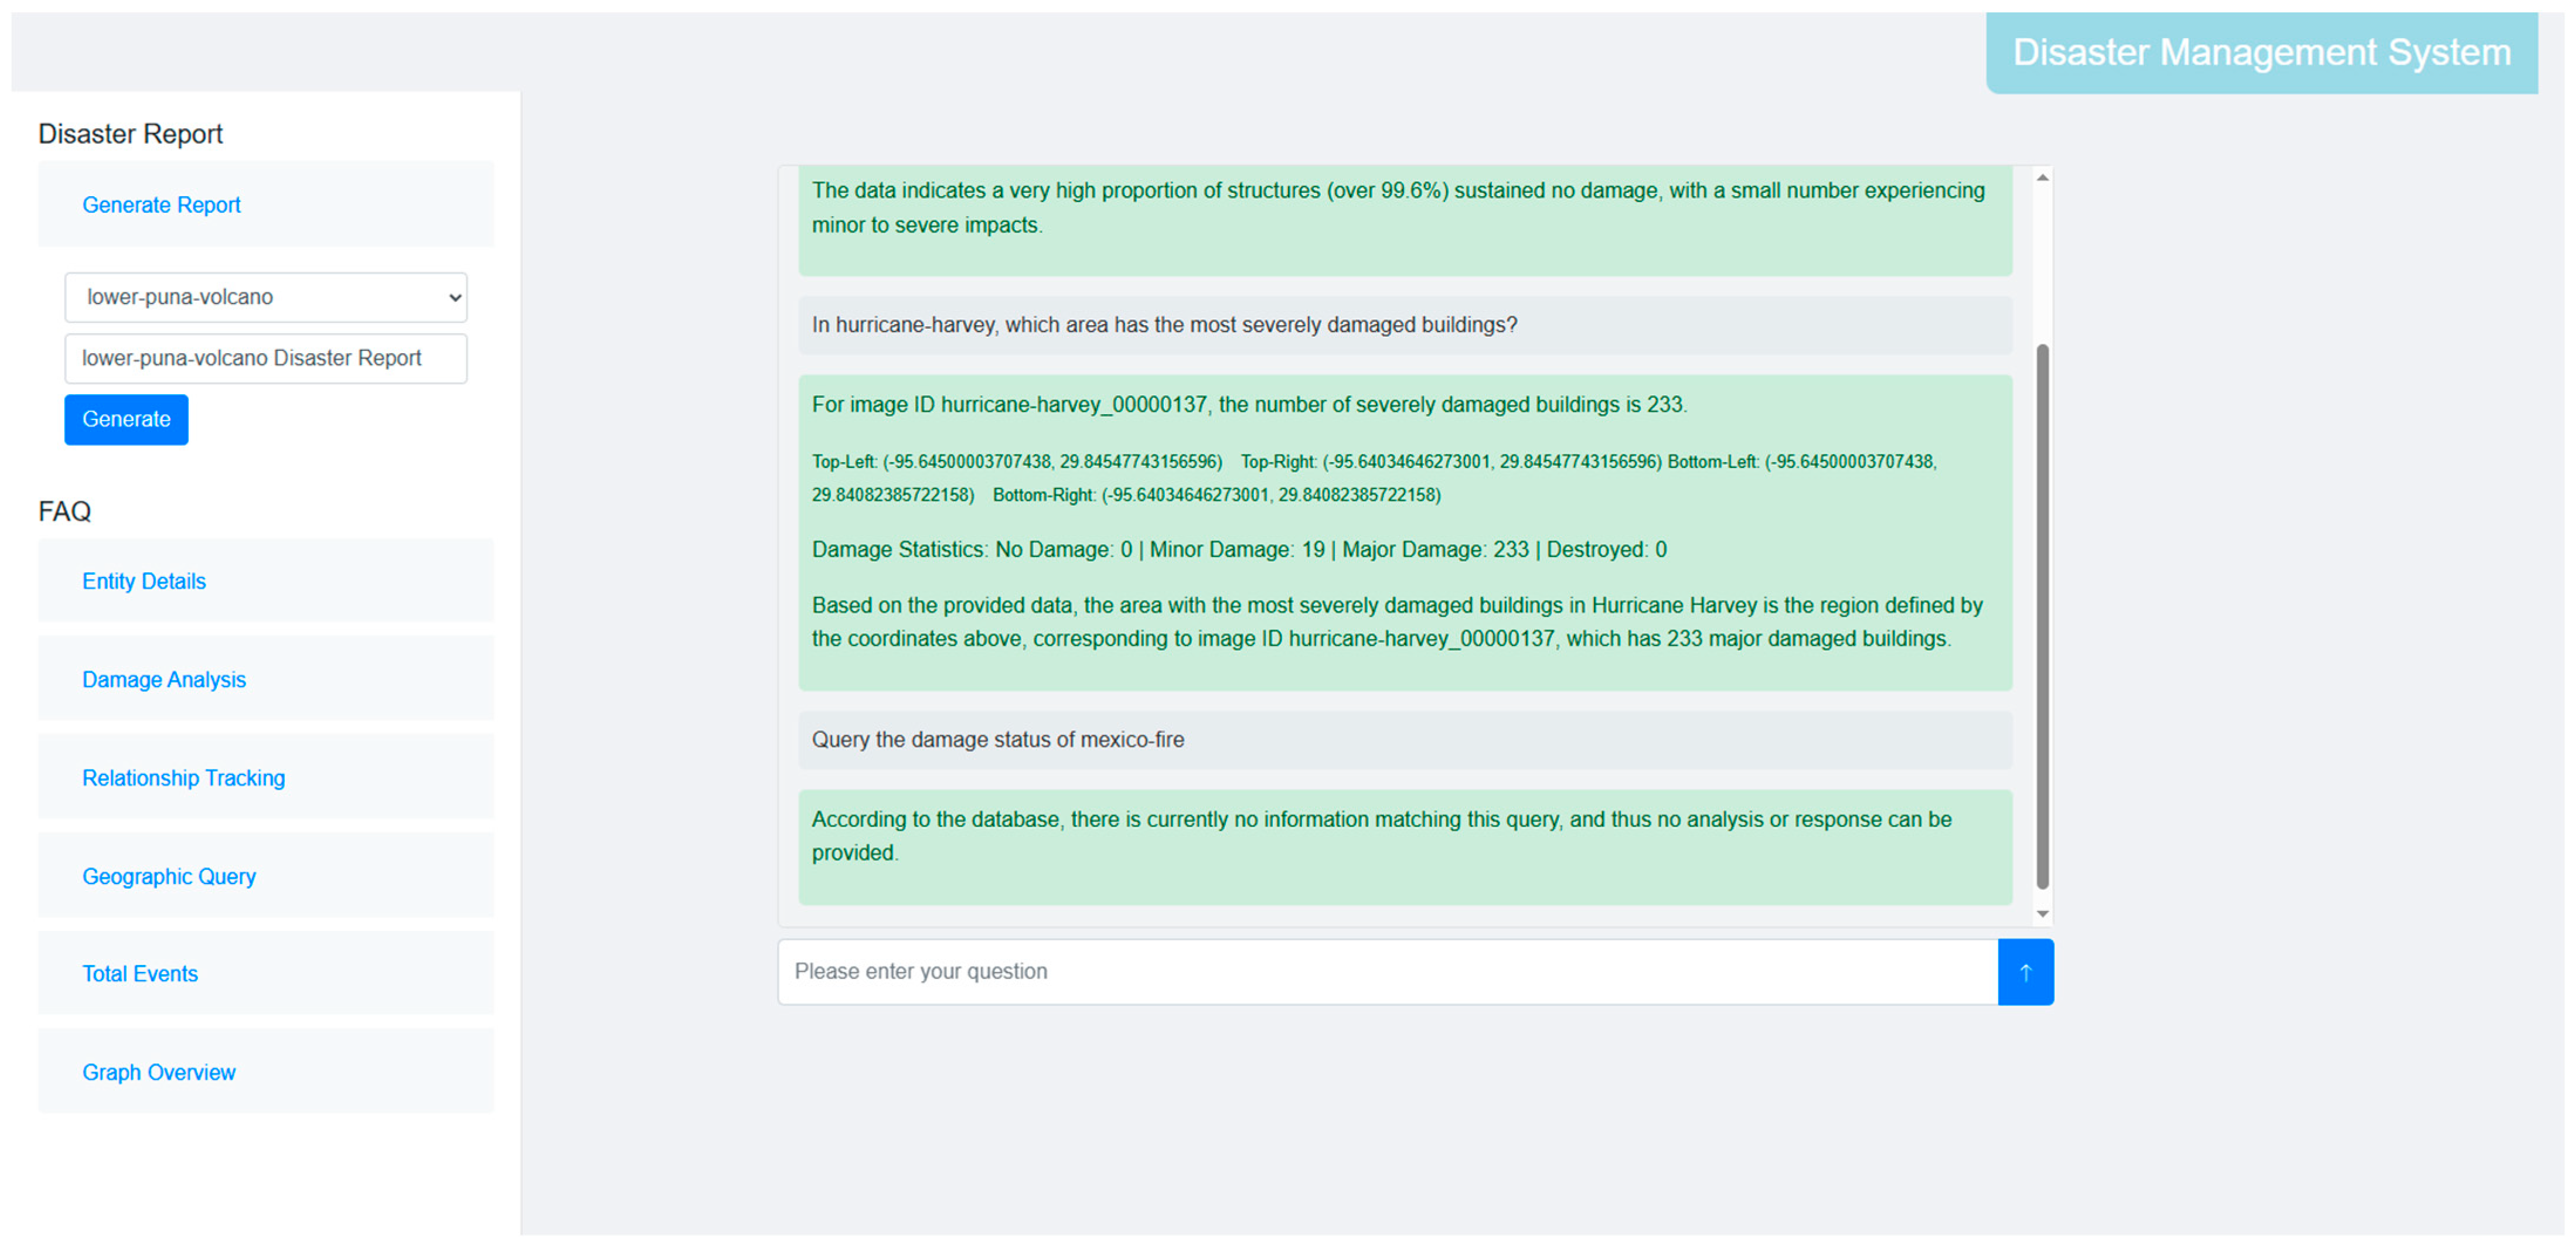Open the Generate Report link
This screenshot has width=2576, height=1249.
(161, 205)
